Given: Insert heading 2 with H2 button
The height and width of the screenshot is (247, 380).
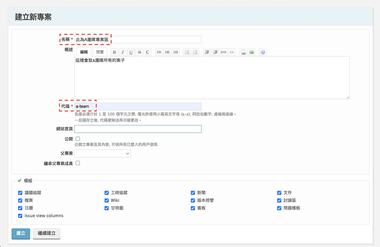Looking at the screenshot, I should (167, 52).
